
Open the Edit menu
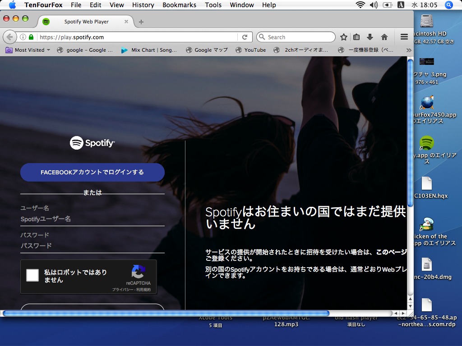coord(96,5)
